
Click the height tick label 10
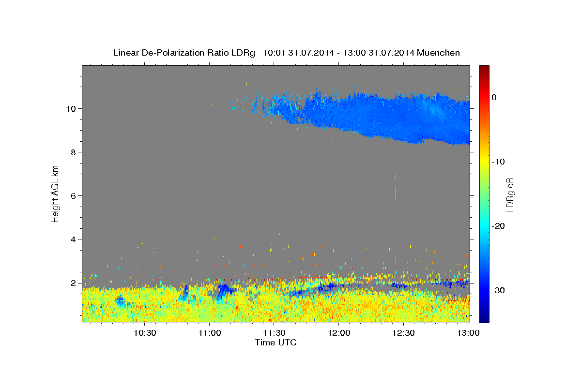(72, 108)
